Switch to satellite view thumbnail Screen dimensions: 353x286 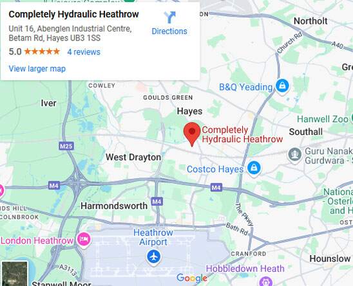click(x=14, y=273)
